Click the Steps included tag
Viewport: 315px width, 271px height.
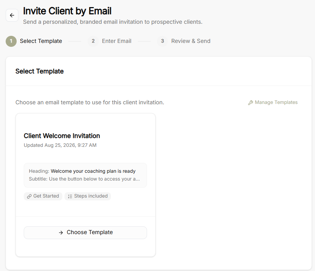(88, 196)
